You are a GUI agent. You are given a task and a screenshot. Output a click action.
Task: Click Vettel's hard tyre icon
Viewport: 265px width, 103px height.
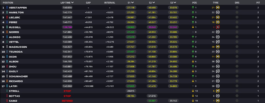pos(218,42)
